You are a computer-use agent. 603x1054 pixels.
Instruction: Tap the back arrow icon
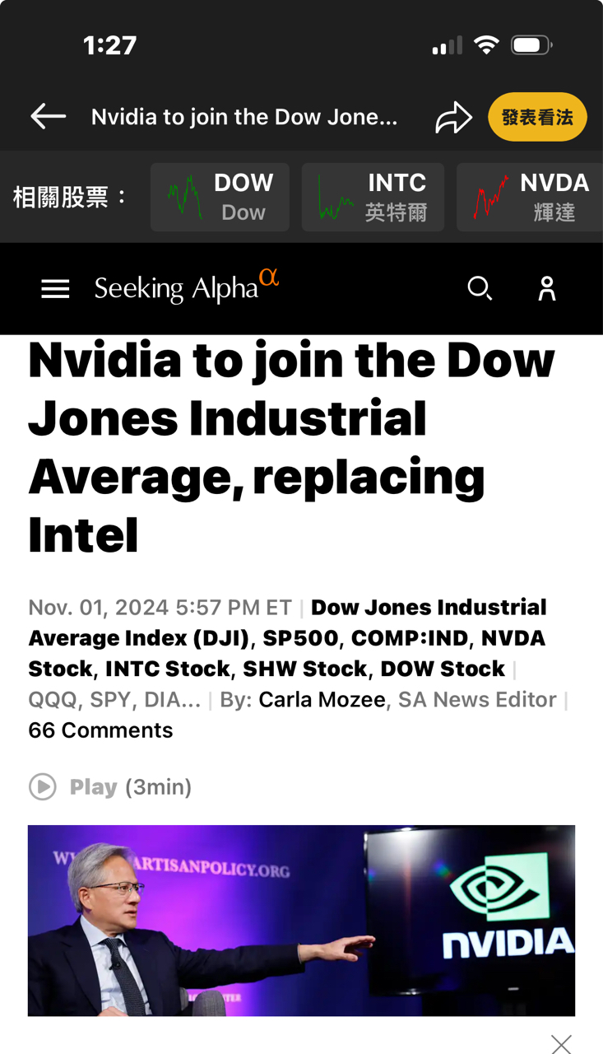(x=48, y=117)
